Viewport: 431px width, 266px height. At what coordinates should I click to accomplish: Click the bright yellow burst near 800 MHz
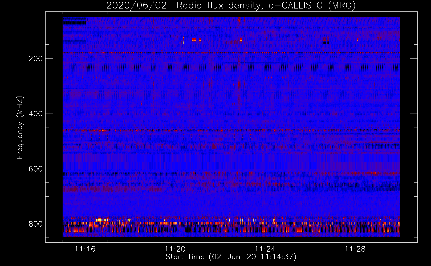[x=101, y=220]
